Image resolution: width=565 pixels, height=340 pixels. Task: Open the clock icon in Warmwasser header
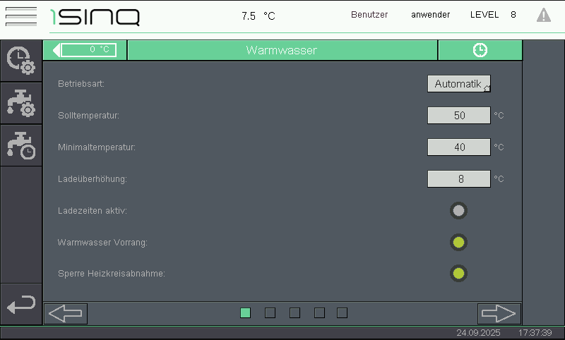(480, 50)
